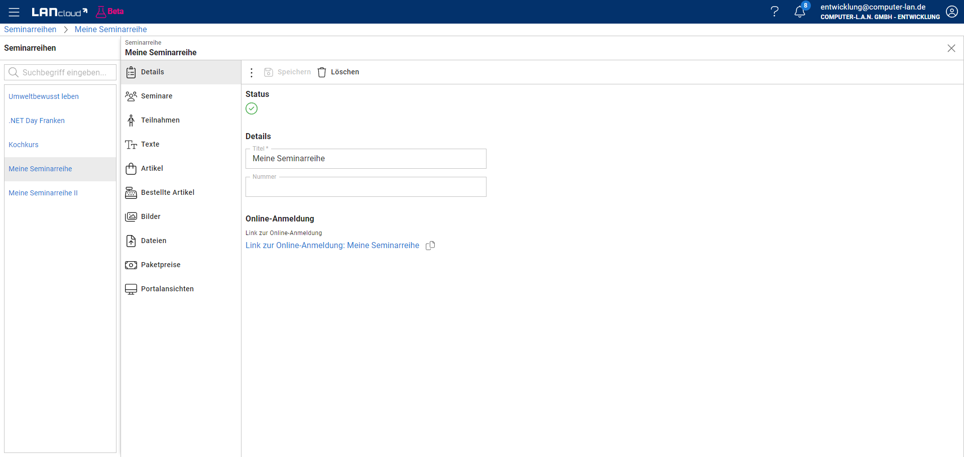Open the Dateien section
Viewport: 964px width, 457px height.
click(x=181, y=241)
